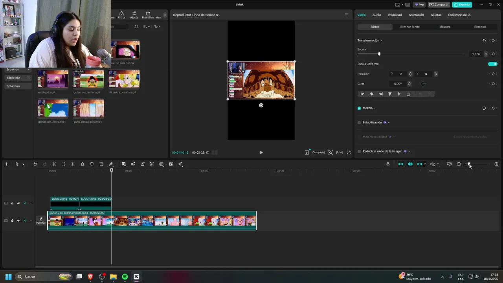
Task: Expand the Espacios sidebar section
Action: 18,69
